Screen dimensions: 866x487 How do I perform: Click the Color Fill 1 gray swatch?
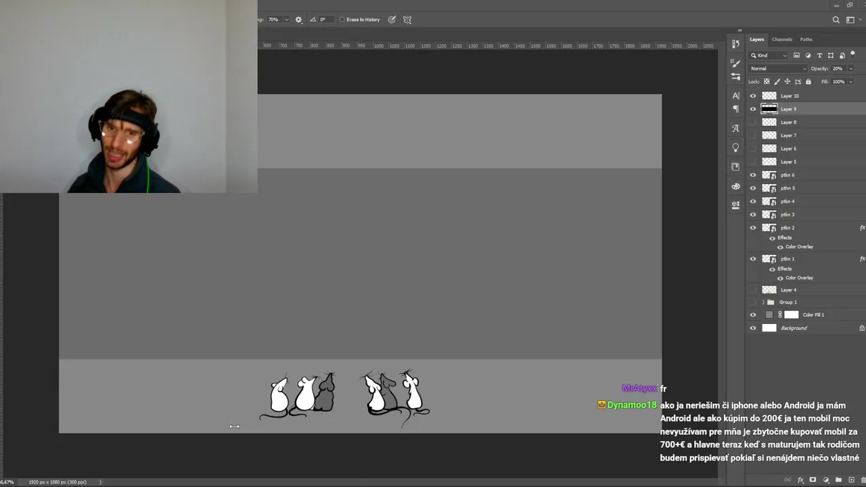(769, 315)
